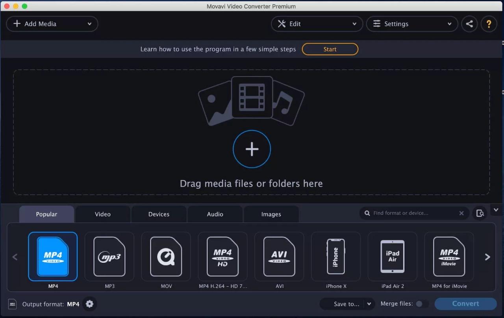Select the iPad Air 2 preset
The image size is (504, 318).
click(x=393, y=257)
